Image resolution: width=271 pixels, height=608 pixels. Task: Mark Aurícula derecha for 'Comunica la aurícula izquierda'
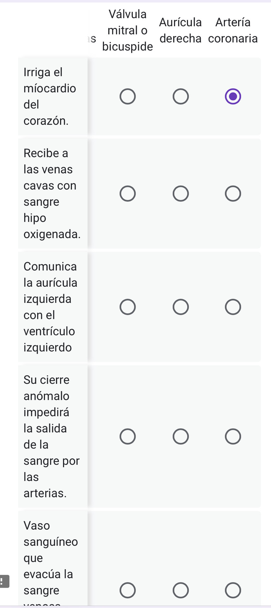(x=181, y=307)
